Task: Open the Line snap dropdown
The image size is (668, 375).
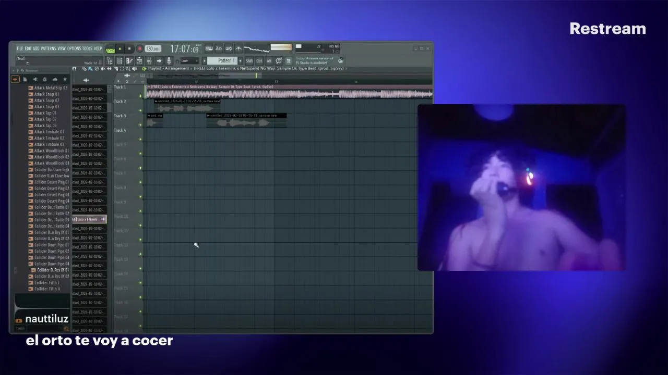Action: tap(189, 60)
